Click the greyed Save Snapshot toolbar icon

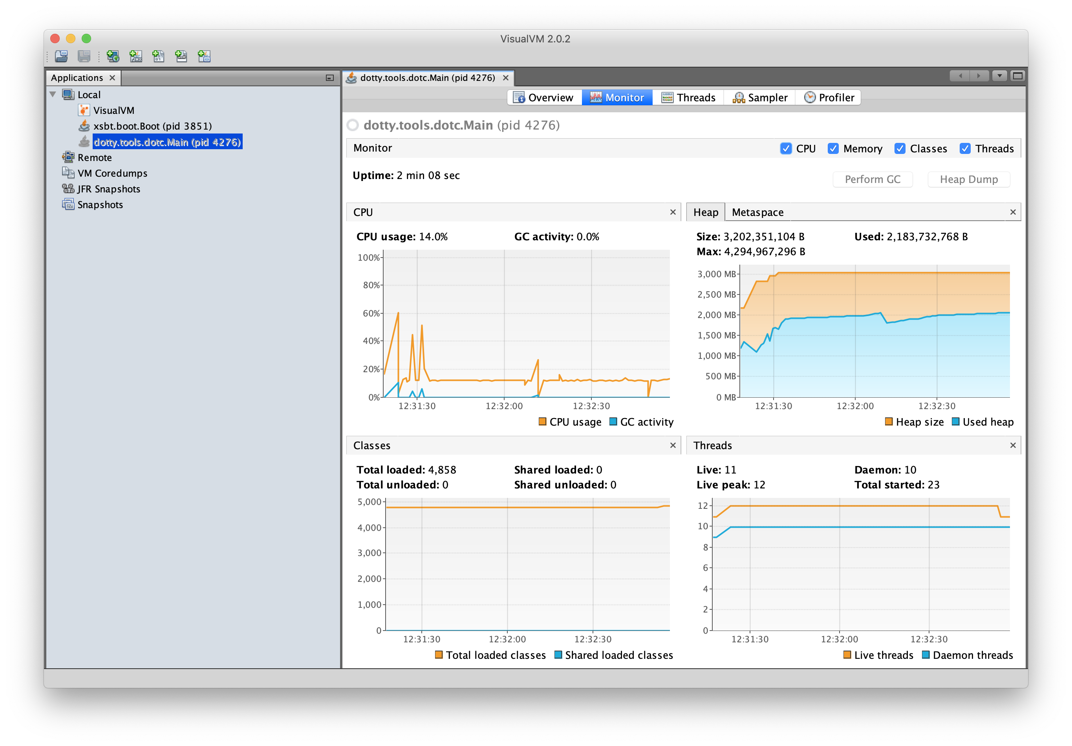(84, 57)
